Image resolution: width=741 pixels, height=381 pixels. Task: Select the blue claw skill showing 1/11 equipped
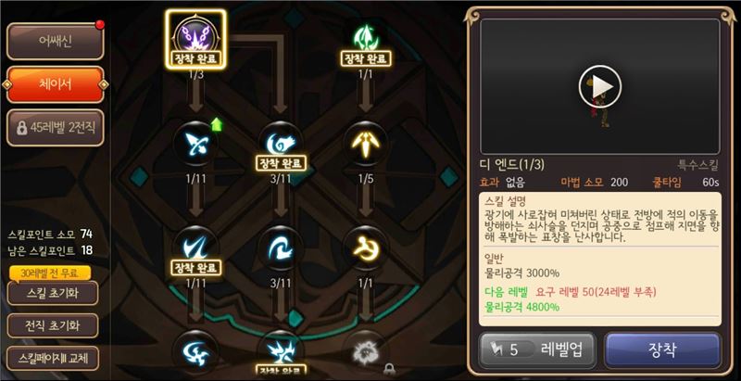196,248
